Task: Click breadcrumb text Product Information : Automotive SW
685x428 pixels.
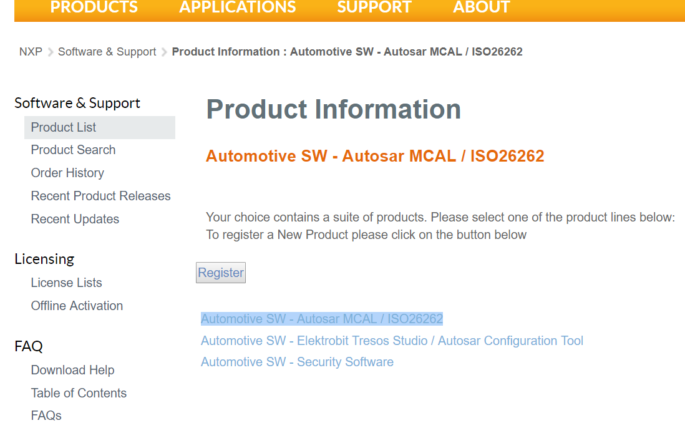Action: [x=347, y=52]
